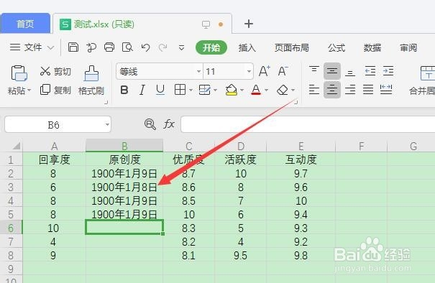Viewport: 435px width, 283px height.
Task: Click the Redo arrow icon
Action: (162, 47)
